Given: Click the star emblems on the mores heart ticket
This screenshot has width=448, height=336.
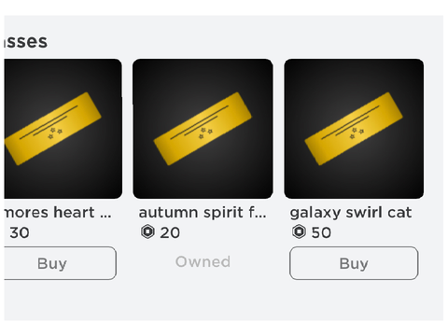Looking at the screenshot, I should (55, 133).
